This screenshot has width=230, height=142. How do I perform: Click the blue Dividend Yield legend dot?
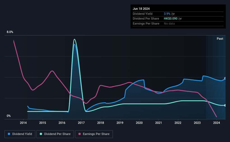(9, 134)
